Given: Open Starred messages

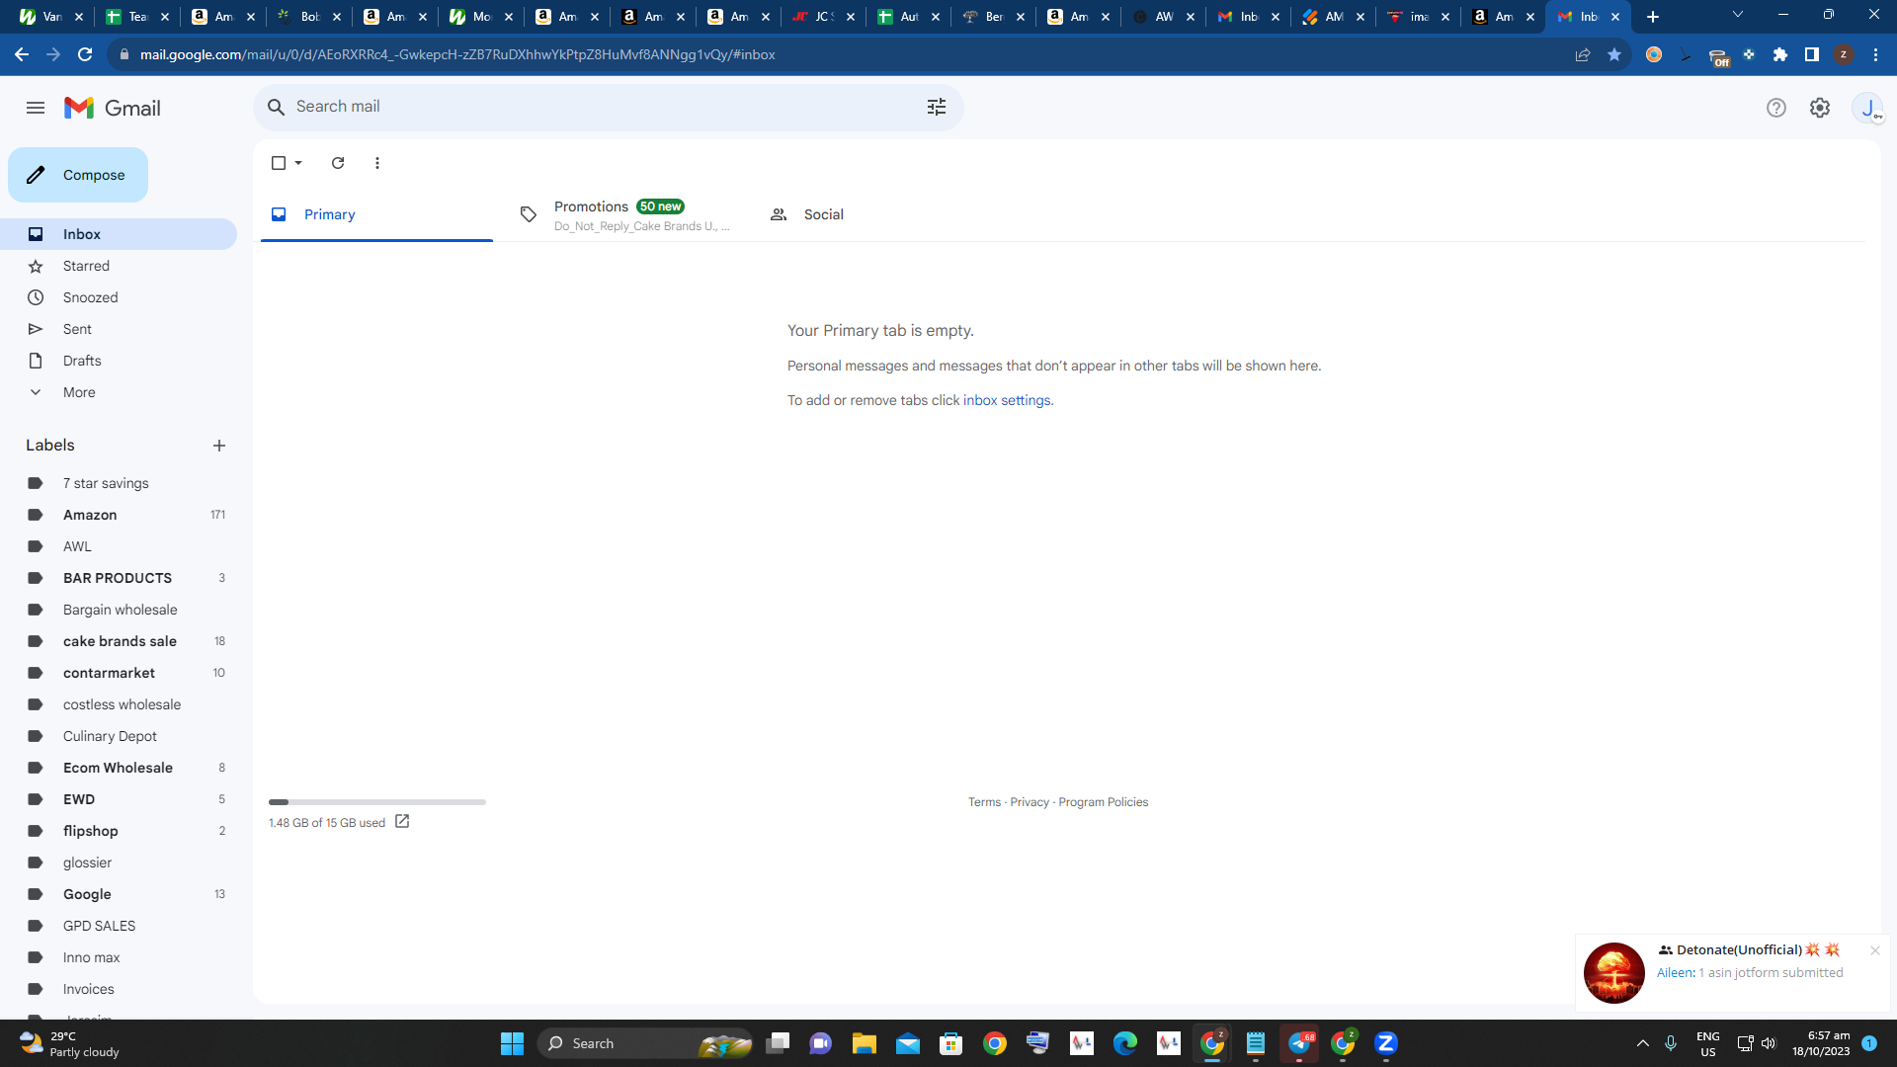Looking at the screenshot, I should (x=119, y=266).
